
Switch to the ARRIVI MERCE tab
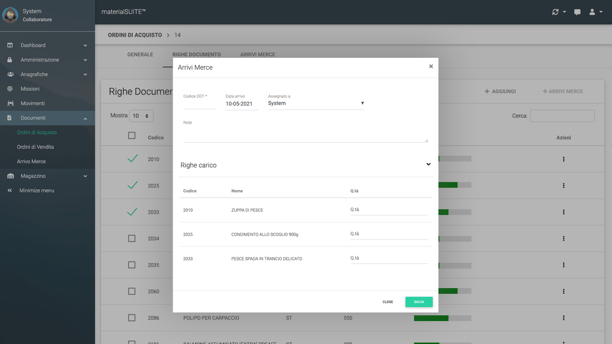coord(258,54)
